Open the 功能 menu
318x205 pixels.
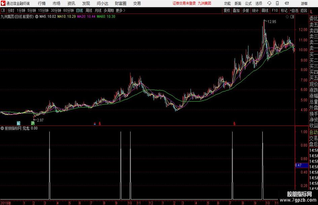(227, 3)
